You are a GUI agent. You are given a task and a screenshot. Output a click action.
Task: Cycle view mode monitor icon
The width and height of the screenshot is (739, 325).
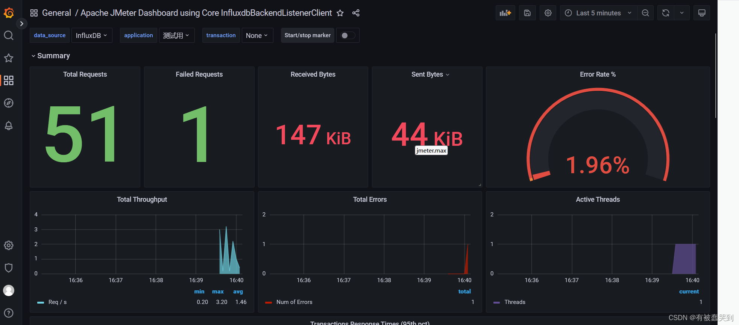(702, 13)
